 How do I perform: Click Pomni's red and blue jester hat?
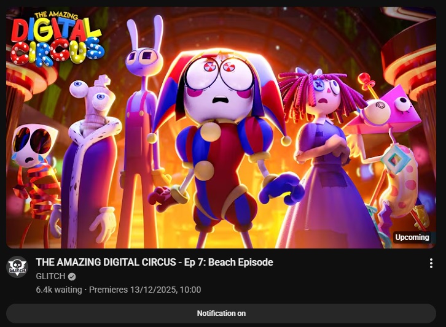coord(221,85)
